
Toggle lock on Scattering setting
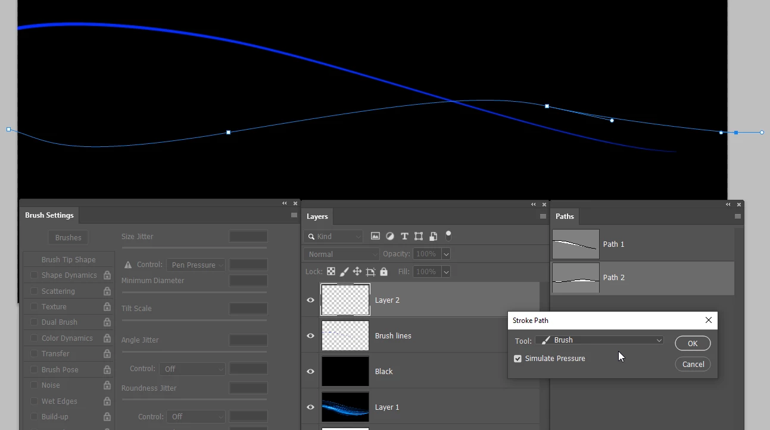click(x=107, y=291)
